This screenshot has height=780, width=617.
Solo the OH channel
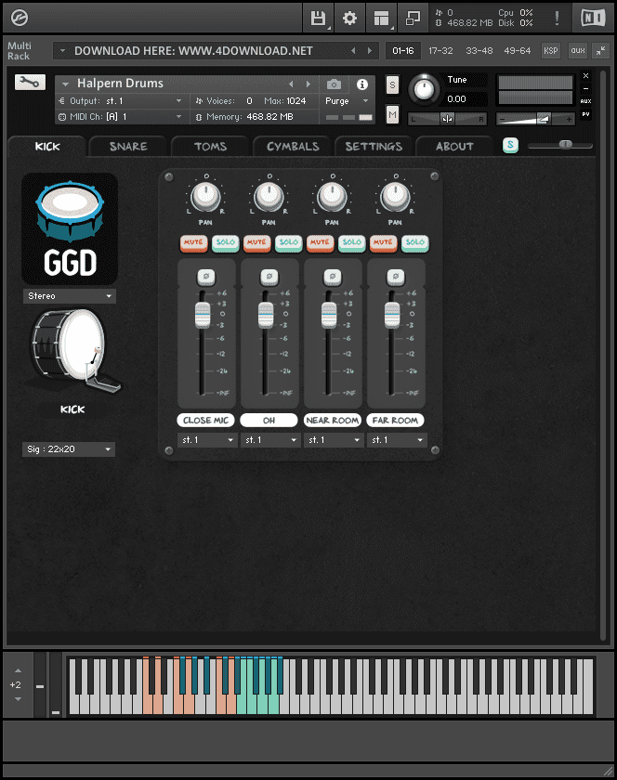coord(288,242)
